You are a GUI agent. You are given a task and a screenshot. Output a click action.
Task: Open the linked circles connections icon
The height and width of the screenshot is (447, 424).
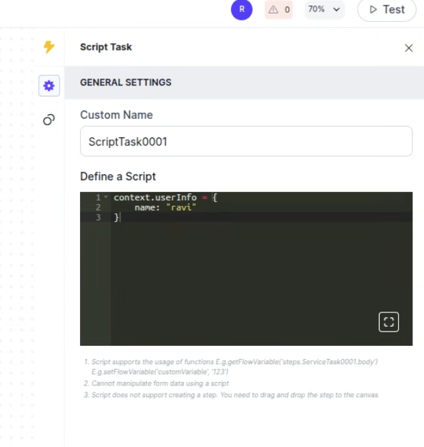click(x=49, y=120)
